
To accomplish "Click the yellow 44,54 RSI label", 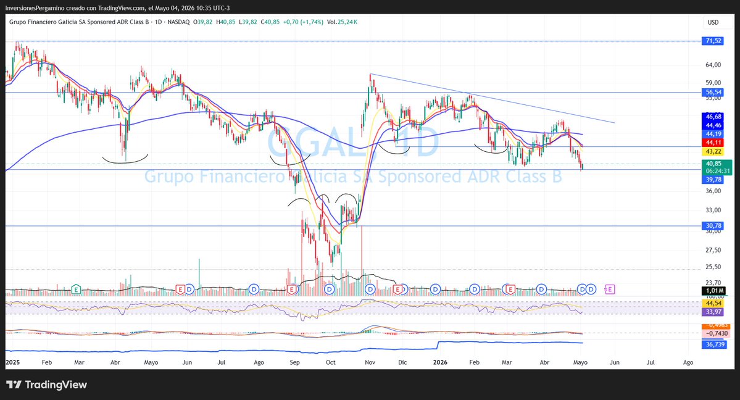I will (713, 303).
